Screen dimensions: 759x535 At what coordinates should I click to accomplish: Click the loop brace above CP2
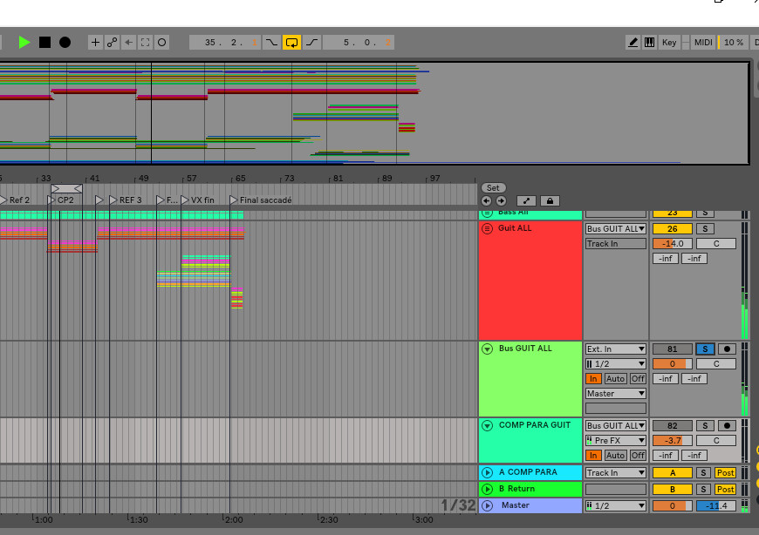(x=66, y=188)
